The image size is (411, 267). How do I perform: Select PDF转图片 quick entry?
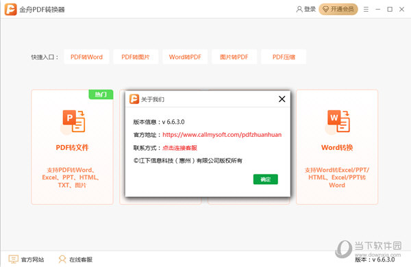[x=136, y=57]
